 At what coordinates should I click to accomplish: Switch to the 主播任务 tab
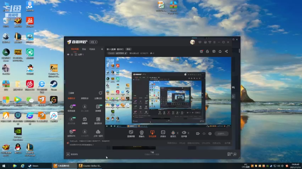[98, 98]
